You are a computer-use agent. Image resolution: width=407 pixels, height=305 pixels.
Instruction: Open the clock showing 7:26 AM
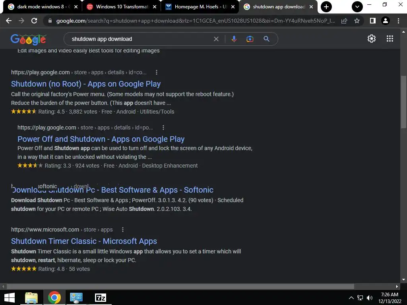pyautogui.click(x=390, y=298)
